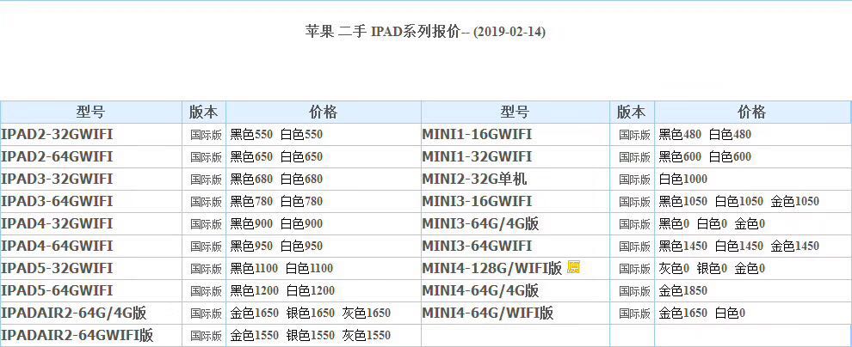Click 国际版 in IPAD2-32GWIFI row
852x347 pixels.
pos(206,135)
